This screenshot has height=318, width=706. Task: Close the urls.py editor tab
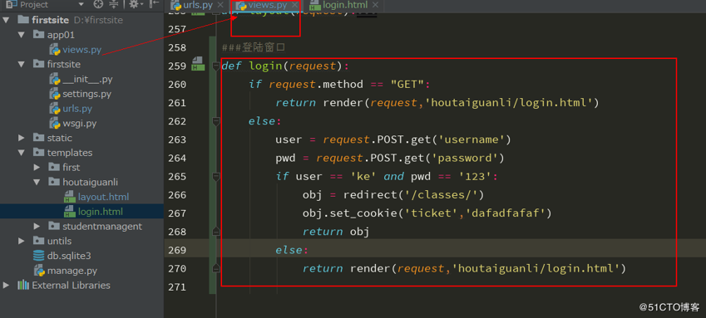[x=220, y=6]
